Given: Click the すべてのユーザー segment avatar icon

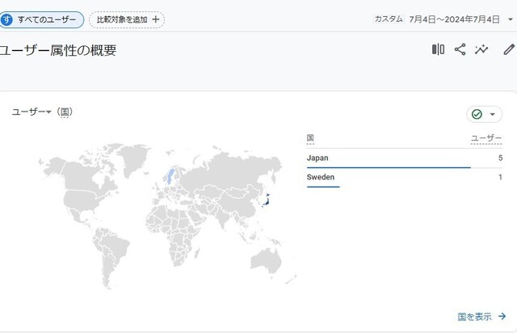Looking at the screenshot, I should click(6, 19).
